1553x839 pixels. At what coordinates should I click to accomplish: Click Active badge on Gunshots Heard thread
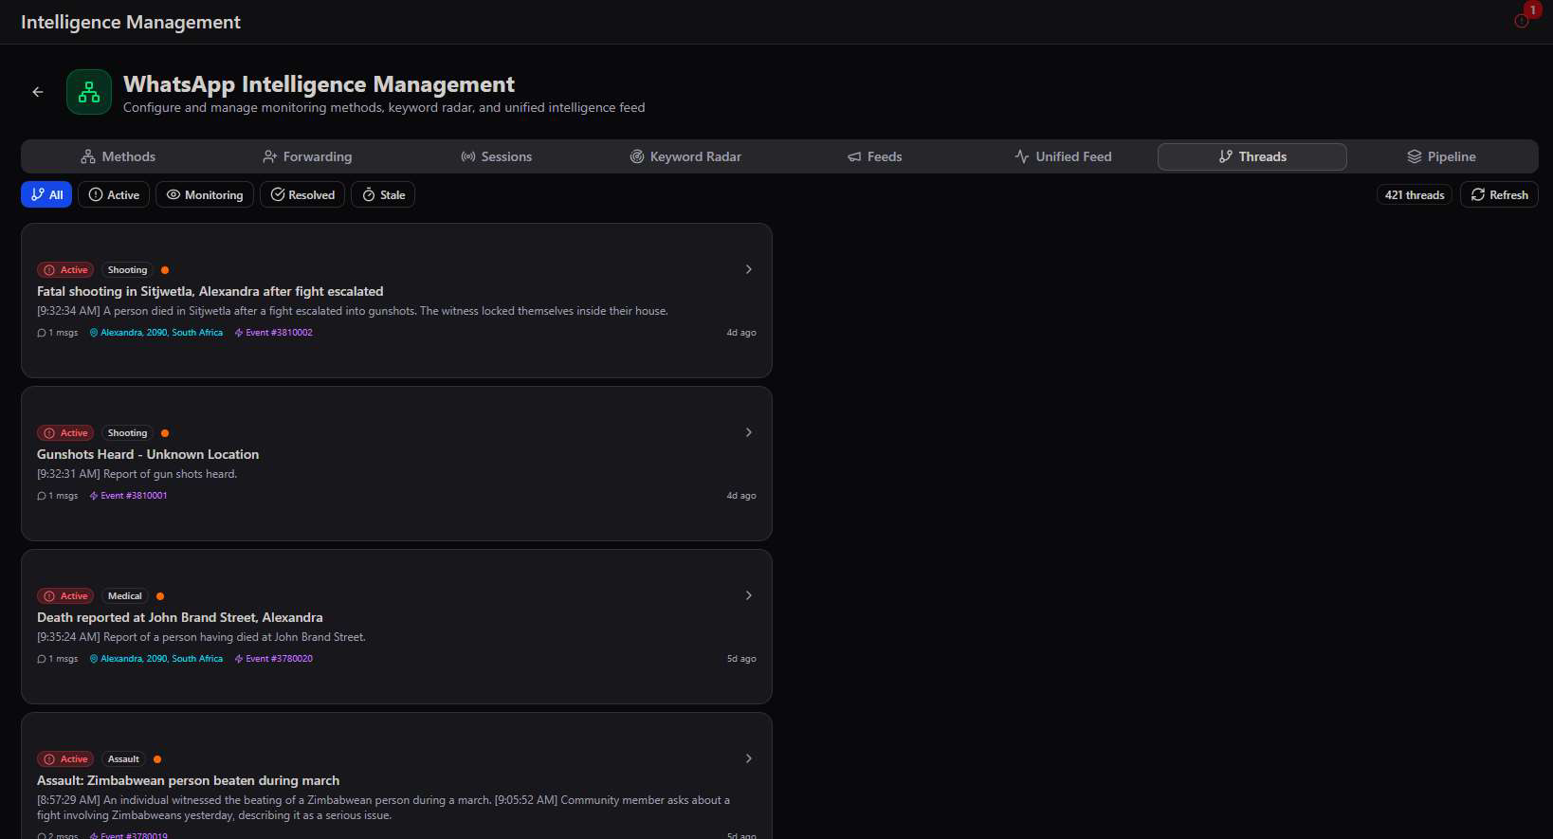coord(65,433)
